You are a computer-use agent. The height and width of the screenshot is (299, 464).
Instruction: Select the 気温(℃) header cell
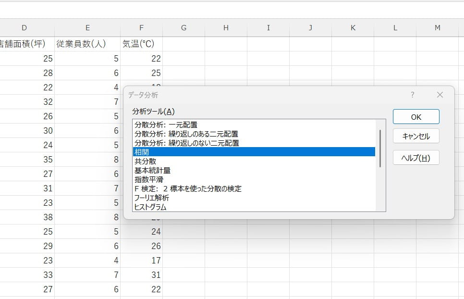(x=141, y=44)
